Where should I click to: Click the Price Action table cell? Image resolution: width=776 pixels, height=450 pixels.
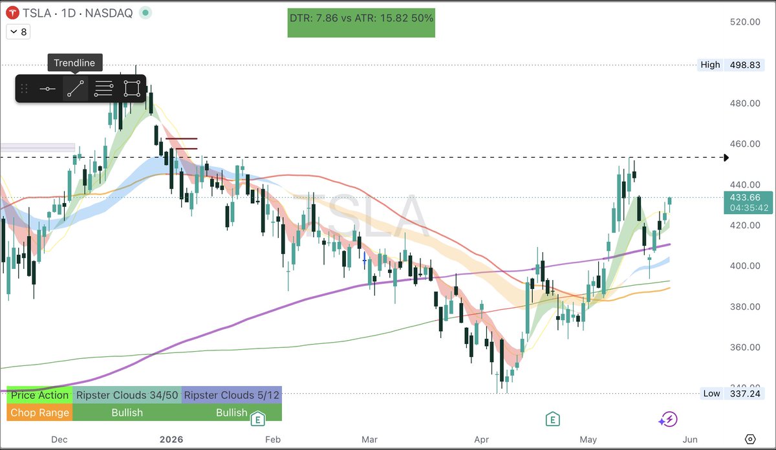[x=40, y=396]
